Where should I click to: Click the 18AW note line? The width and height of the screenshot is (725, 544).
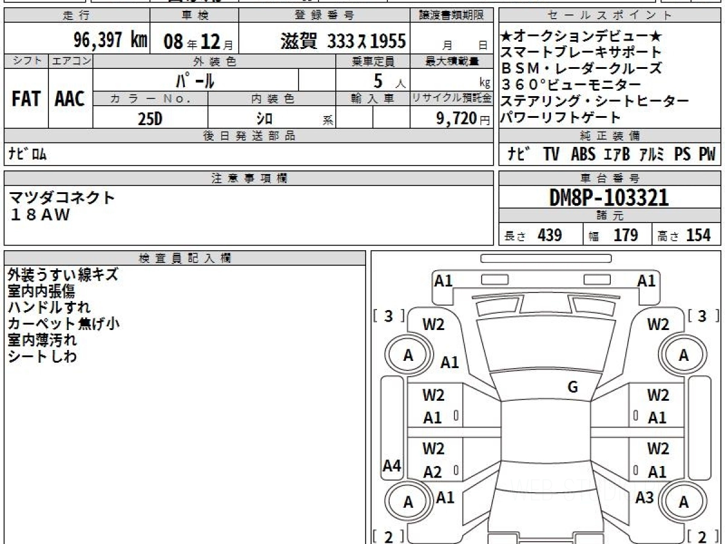40,215
